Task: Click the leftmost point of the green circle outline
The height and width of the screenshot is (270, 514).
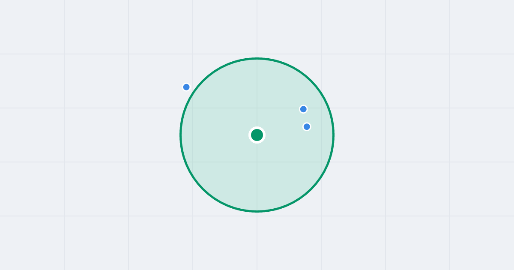Action: 181,135
